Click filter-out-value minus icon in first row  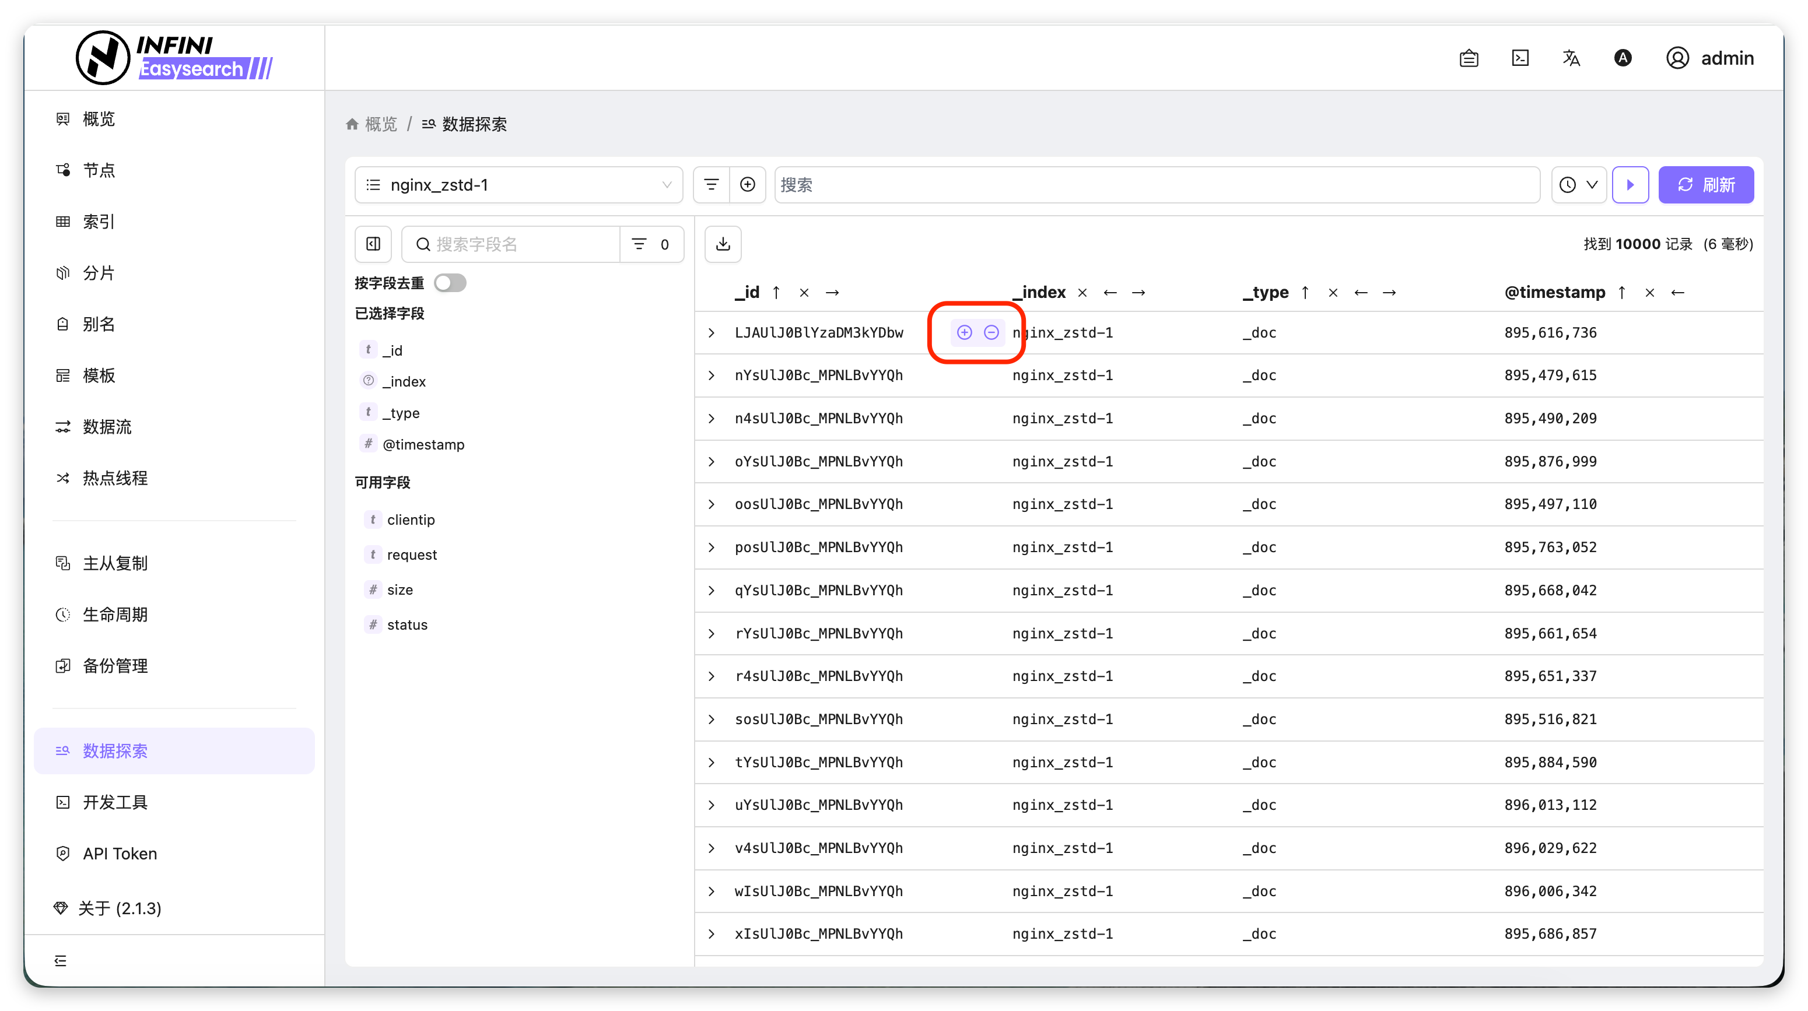[x=991, y=332]
